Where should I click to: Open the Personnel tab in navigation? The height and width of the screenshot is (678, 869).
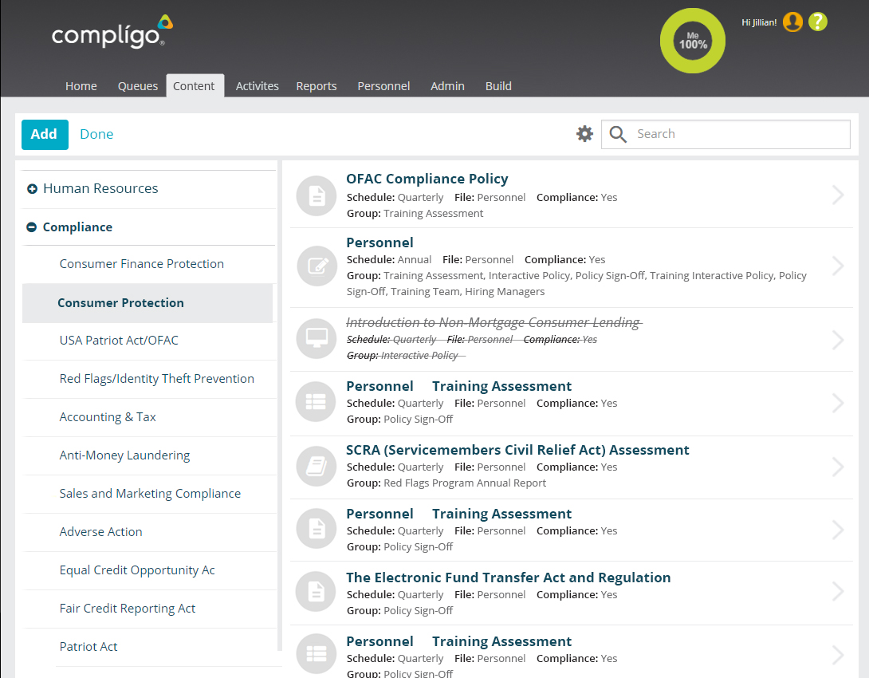pyautogui.click(x=383, y=86)
